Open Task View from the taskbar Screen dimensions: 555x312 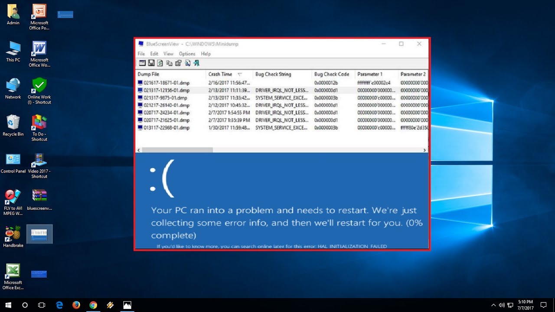click(42, 305)
